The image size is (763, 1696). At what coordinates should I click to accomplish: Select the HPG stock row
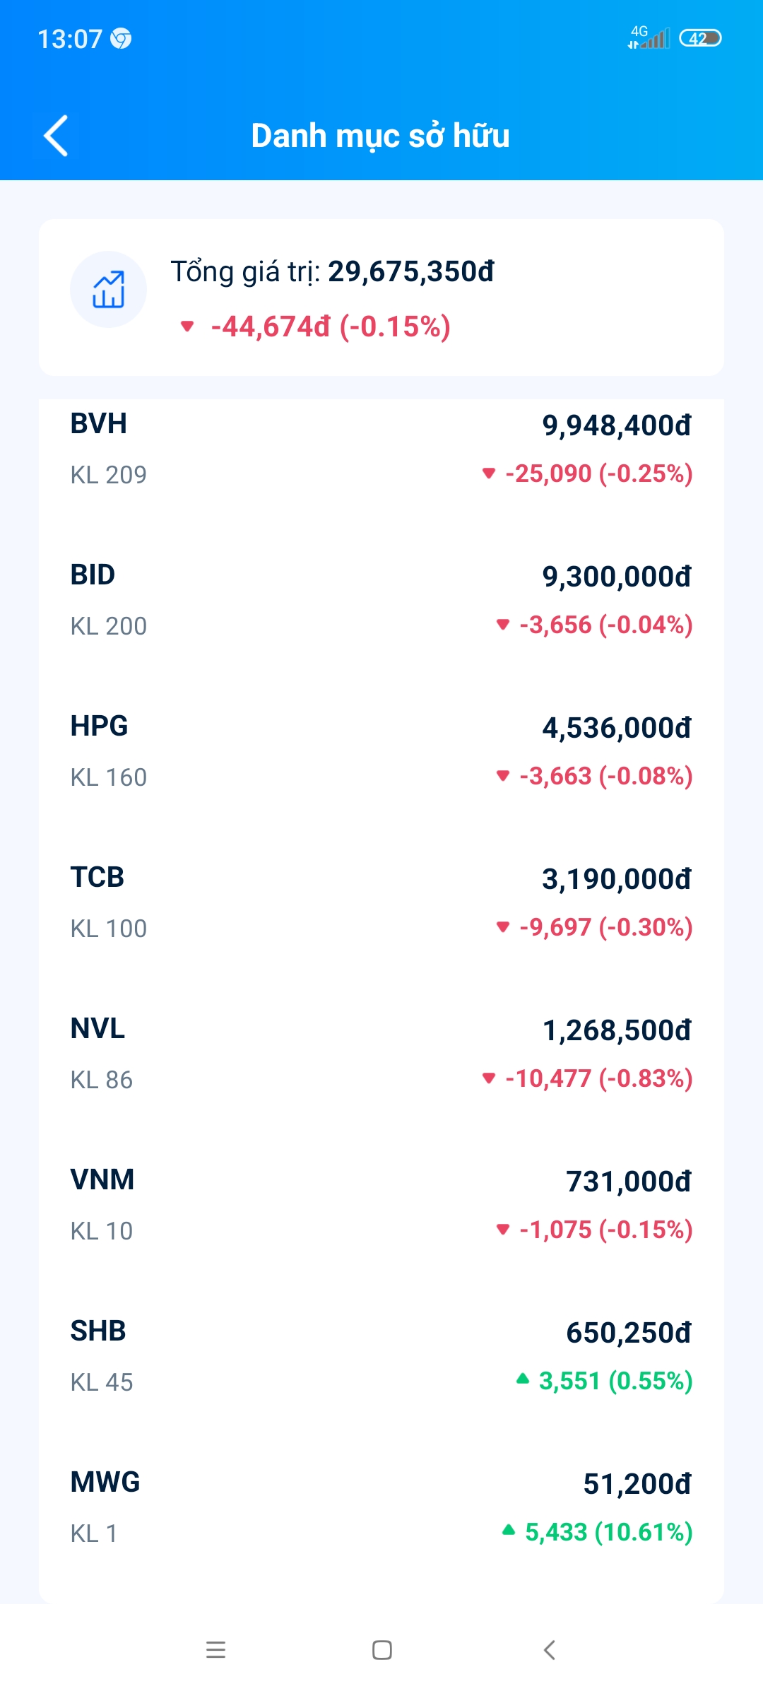click(381, 751)
